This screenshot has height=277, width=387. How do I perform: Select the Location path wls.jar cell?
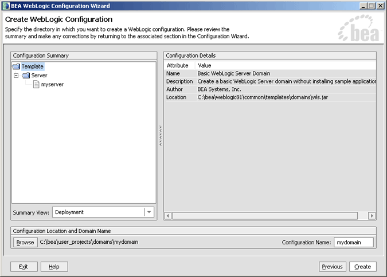(x=286, y=97)
